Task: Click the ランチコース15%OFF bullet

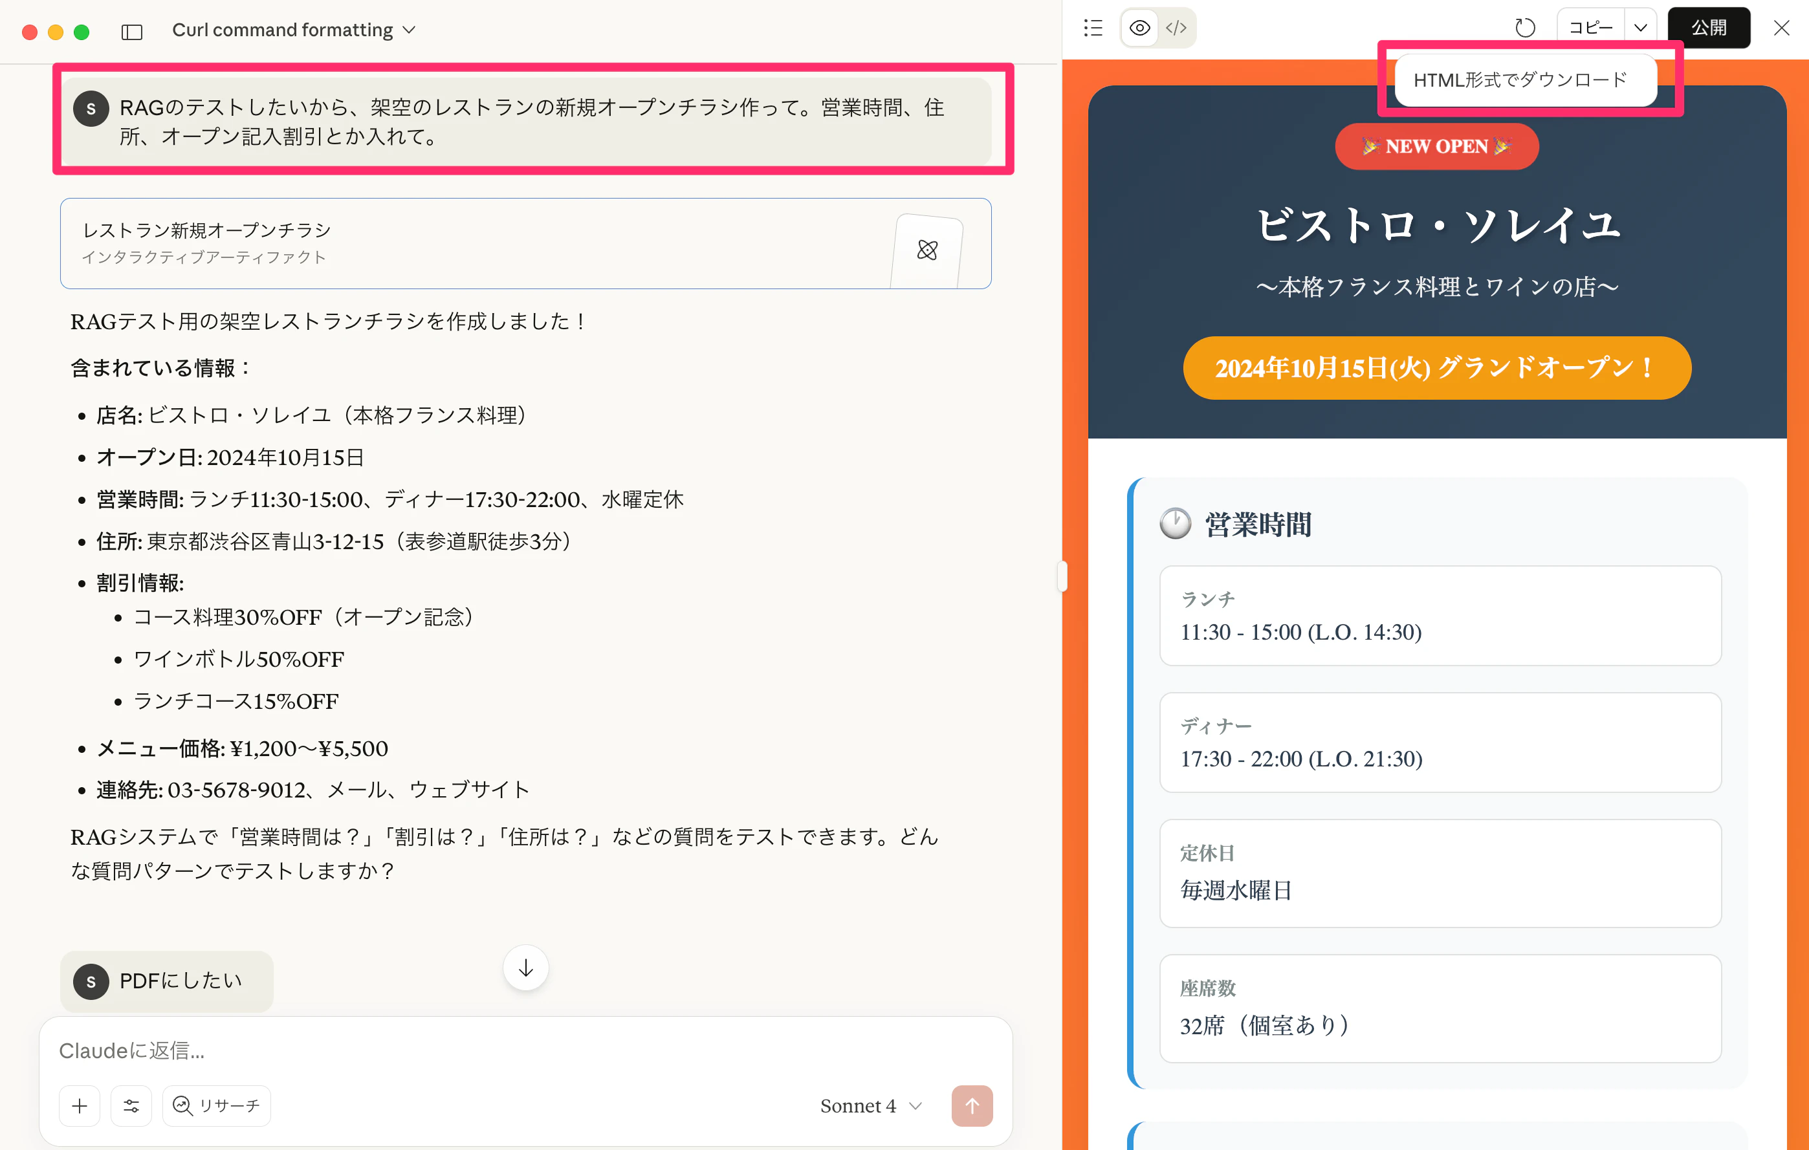Action: tap(236, 702)
